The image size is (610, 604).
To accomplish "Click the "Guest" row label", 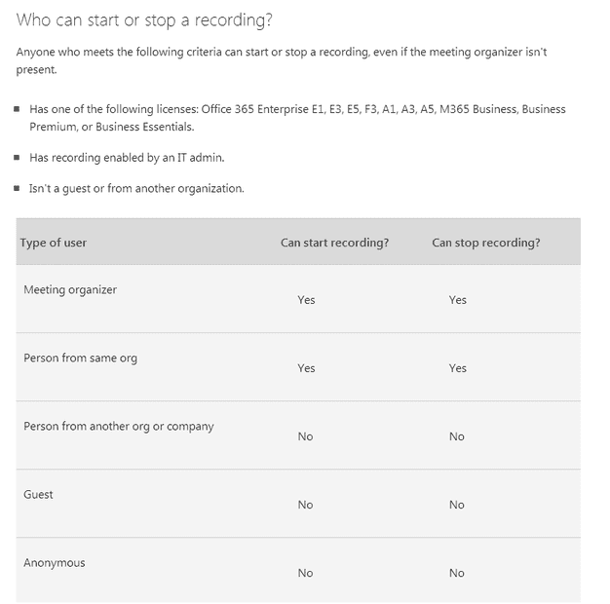I will pyautogui.click(x=38, y=494).
